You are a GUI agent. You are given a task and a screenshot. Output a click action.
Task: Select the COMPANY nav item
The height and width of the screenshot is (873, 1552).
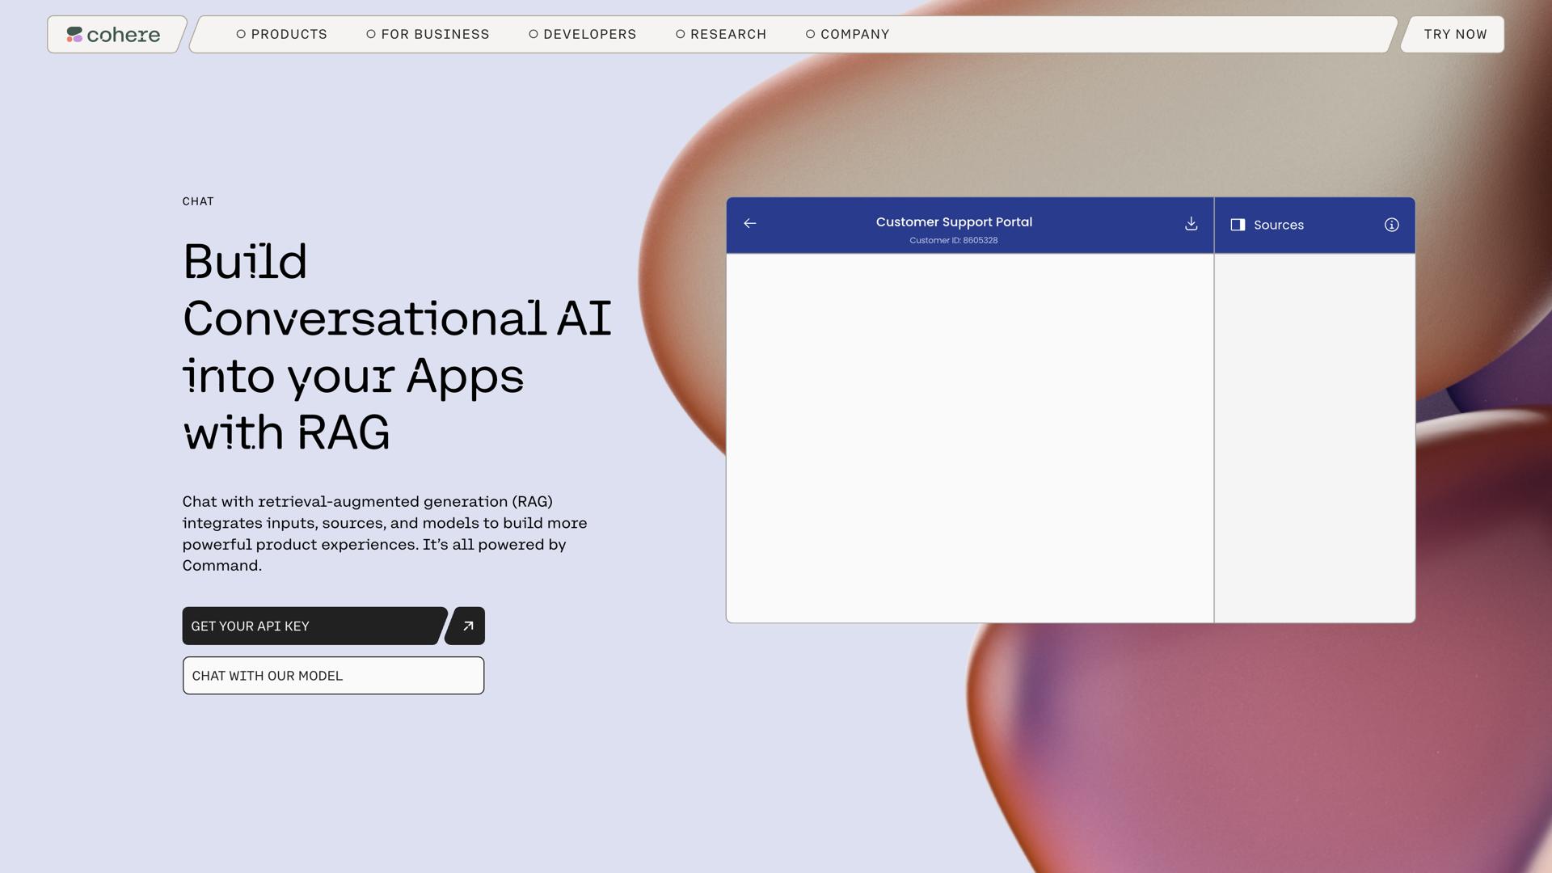847,35
